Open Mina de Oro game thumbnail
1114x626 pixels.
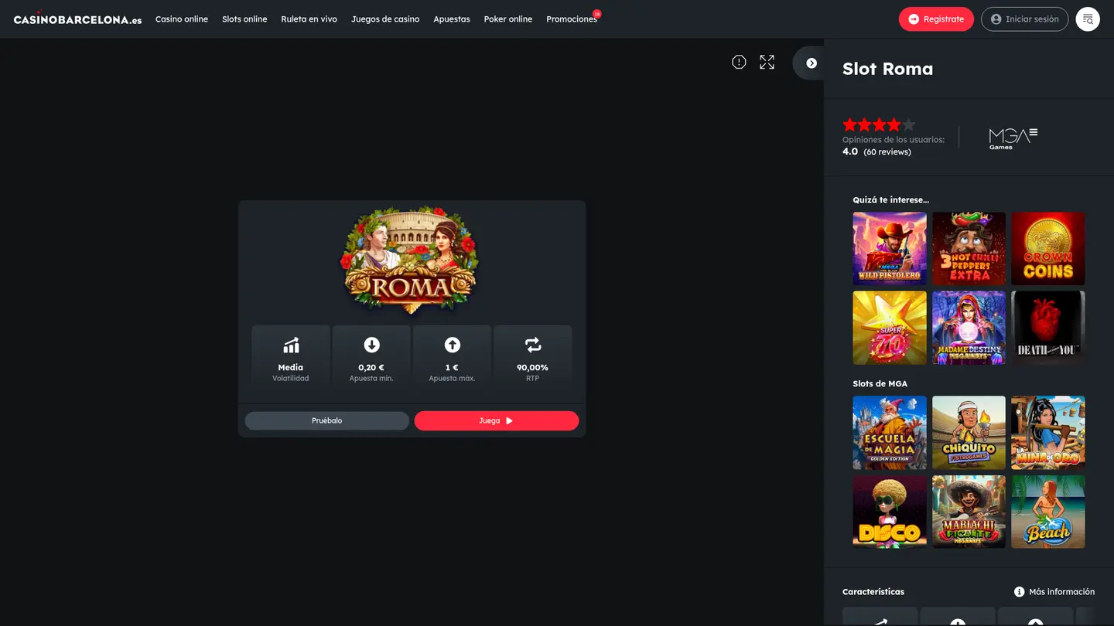[x=1048, y=433]
